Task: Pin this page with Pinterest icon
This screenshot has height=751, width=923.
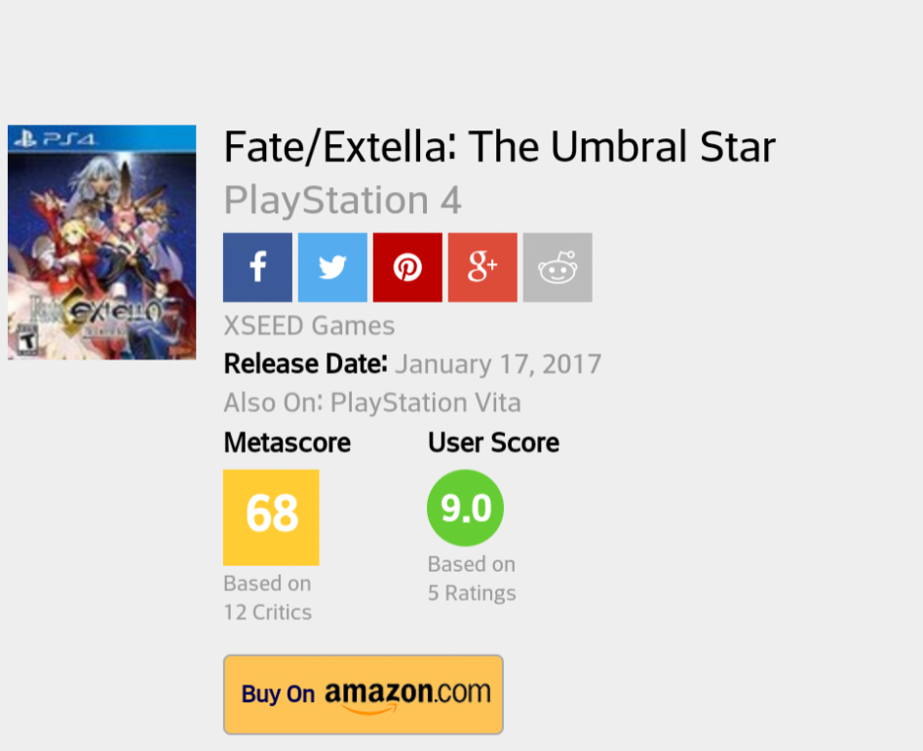Action: pos(407,267)
